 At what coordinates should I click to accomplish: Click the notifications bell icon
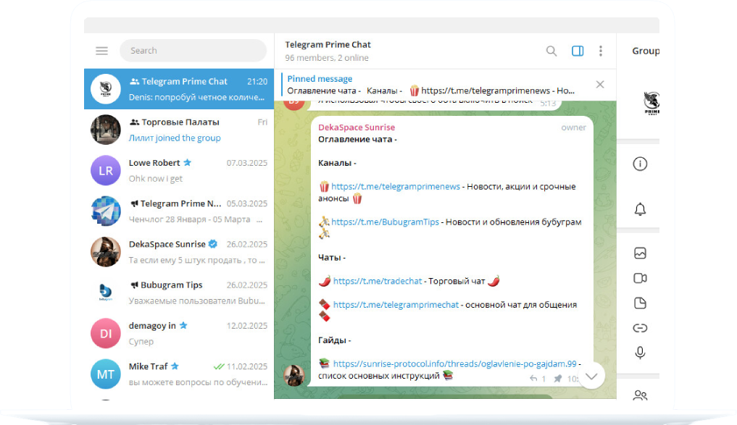point(640,209)
